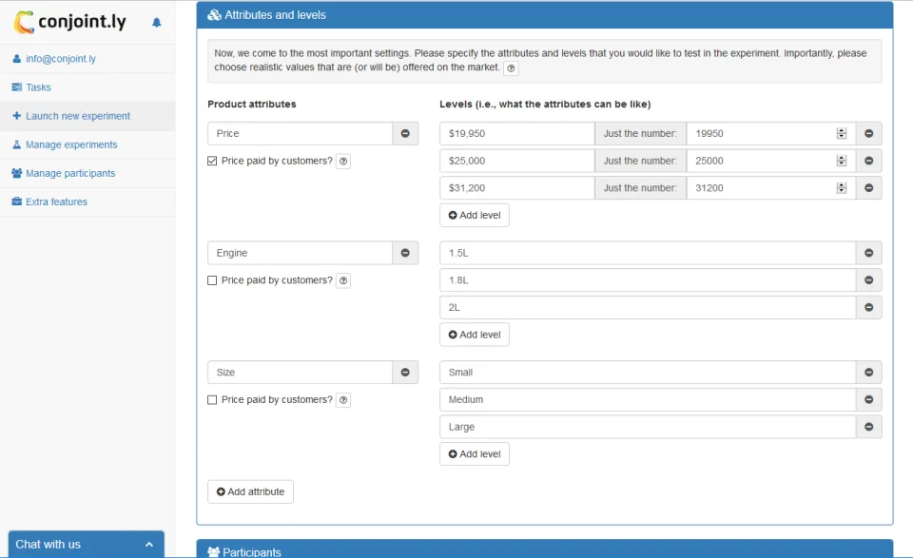
Task: Edit the $25,000 level text field
Action: 517,161
